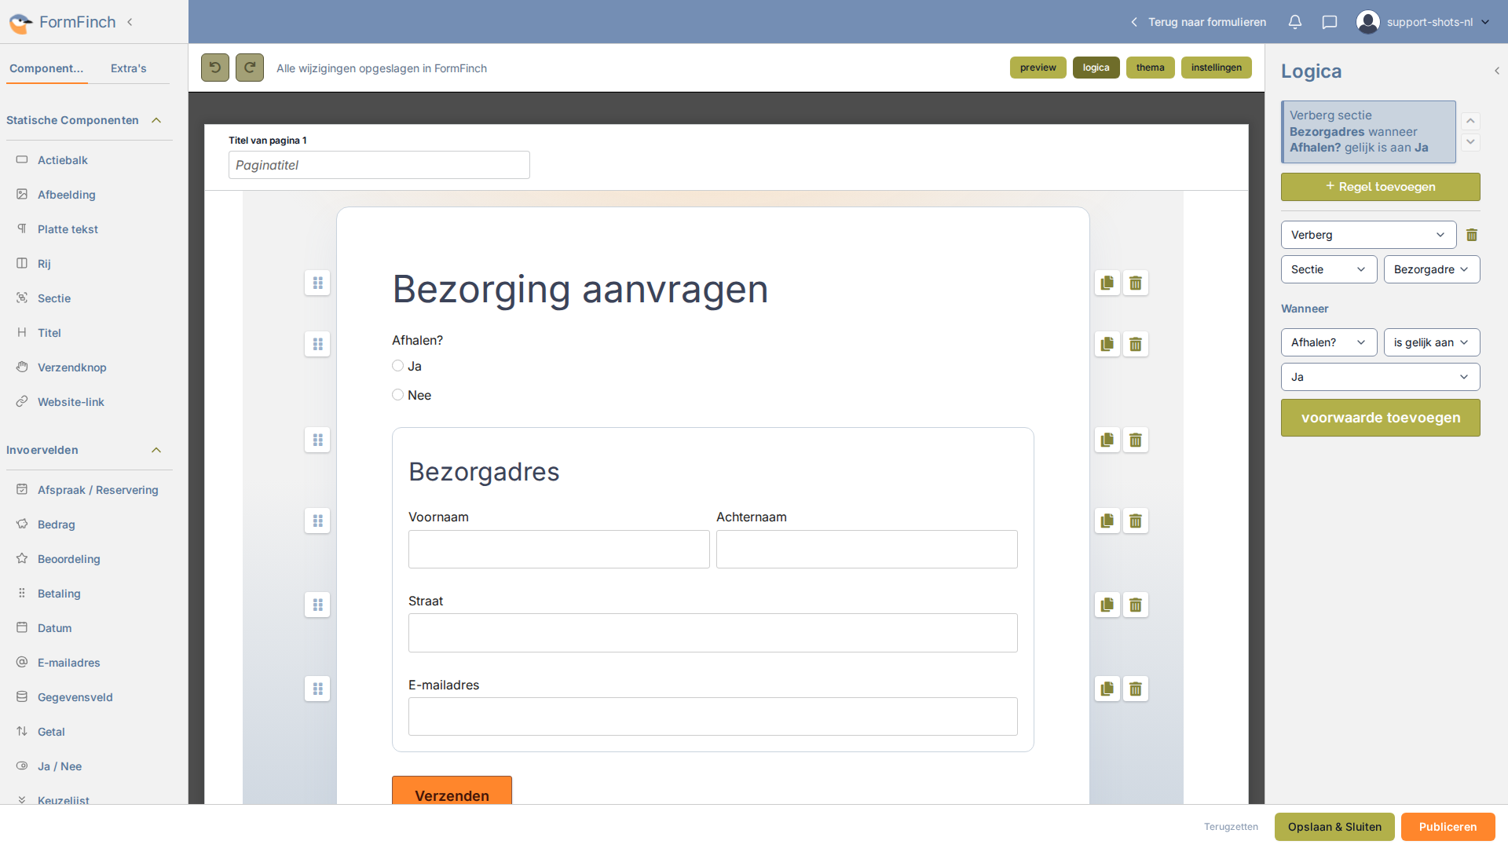Click the Paginatitel input field

pos(379,165)
